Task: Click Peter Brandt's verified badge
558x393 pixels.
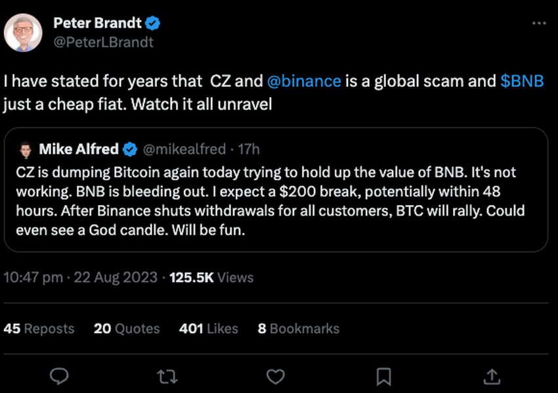Action: [x=152, y=22]
